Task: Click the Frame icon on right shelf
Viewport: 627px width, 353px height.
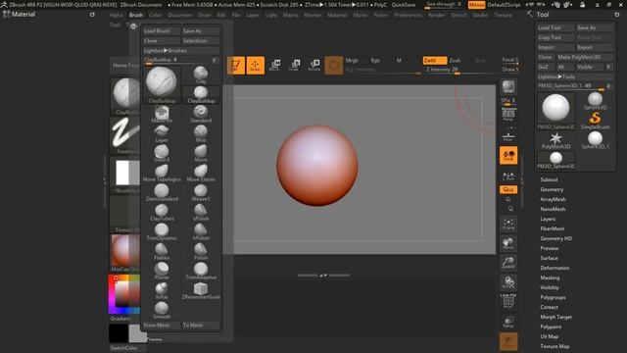Action: (508, 225)
